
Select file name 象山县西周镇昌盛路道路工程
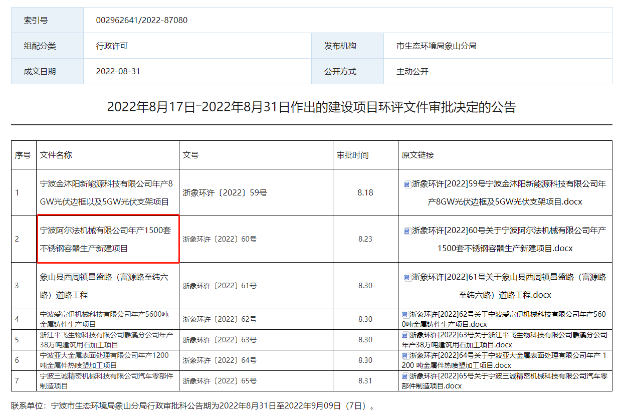click(104, 286)
